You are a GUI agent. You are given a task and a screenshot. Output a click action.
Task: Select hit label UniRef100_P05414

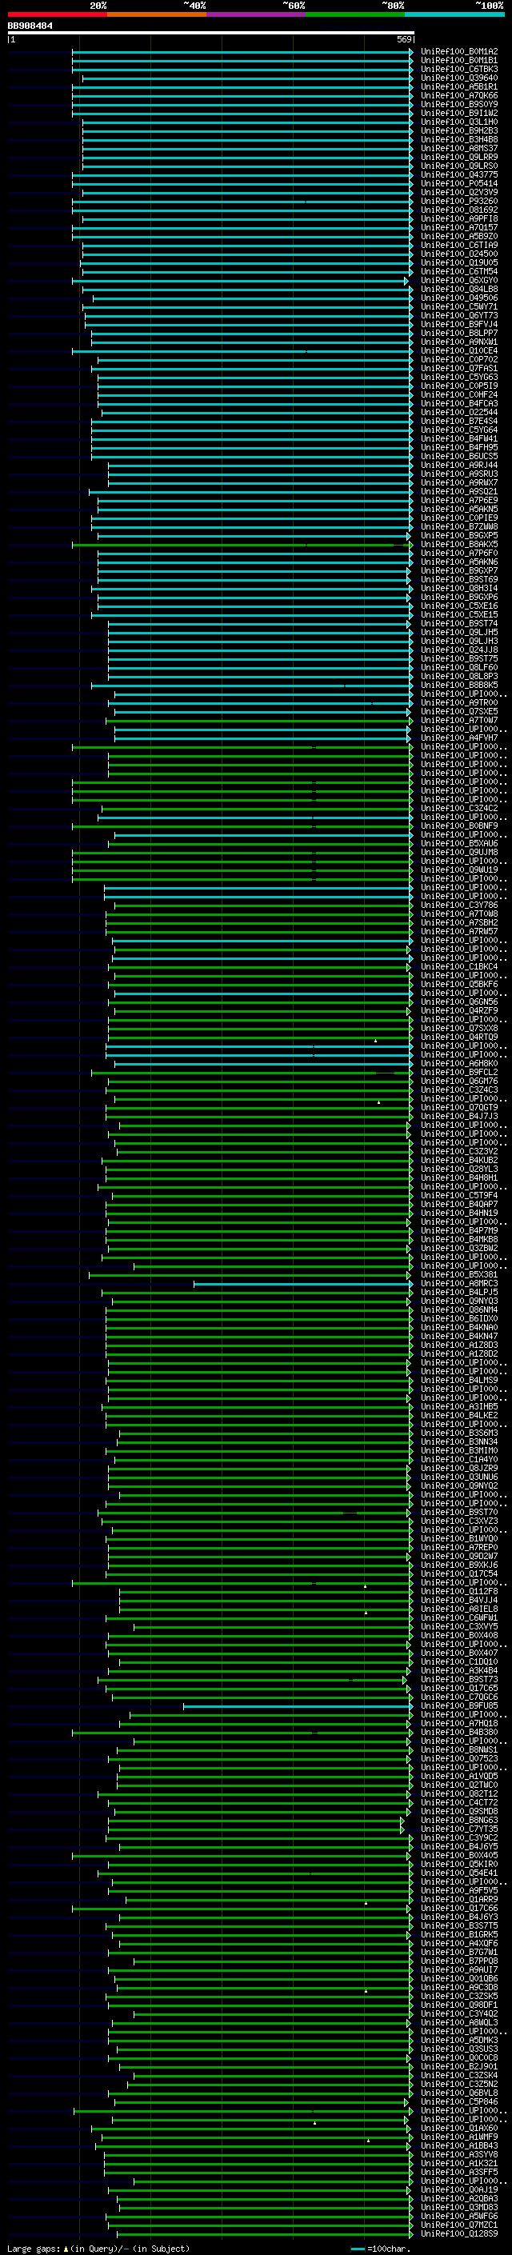pyautogui.click(x=459, y=184)
